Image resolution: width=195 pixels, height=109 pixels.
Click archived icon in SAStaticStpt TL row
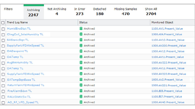(x=81, y=40)
